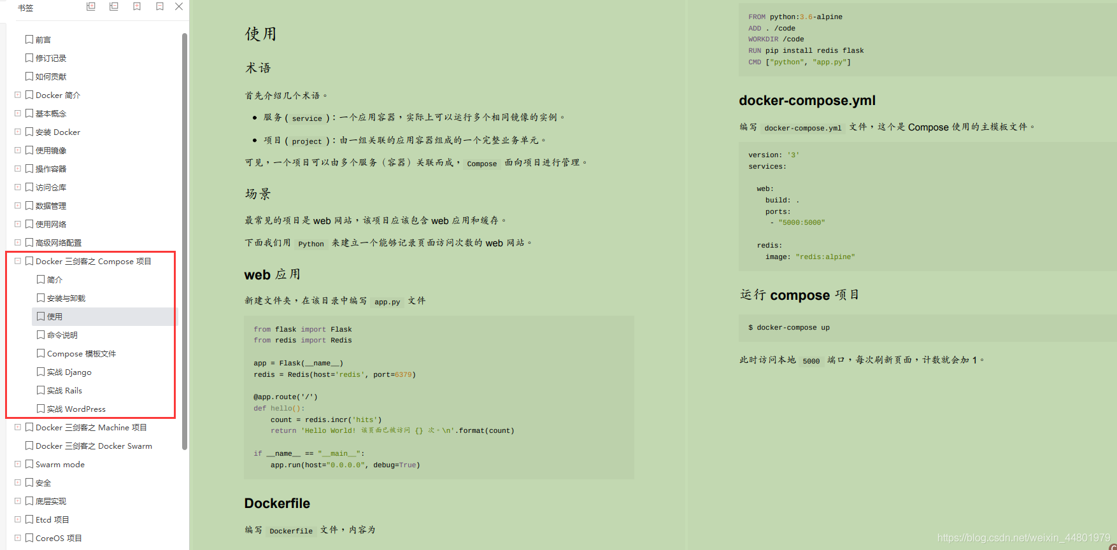Expand the 使用镜像 bookmark node
This screenshot has height=550, width=1117.
click(18, 150)
